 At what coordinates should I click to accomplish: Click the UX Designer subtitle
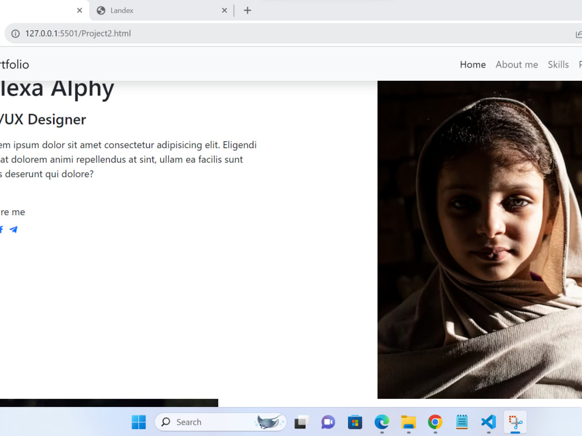click(x=43, y=119)
